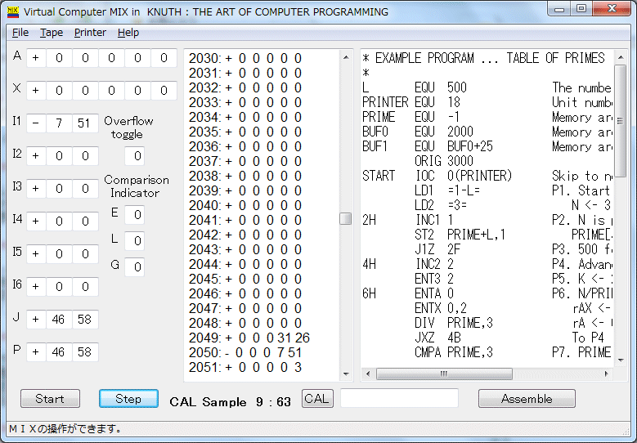The width and height of the screenshot is (637, 443).
Task: Open the Help menu
Action: coord(128,33)
